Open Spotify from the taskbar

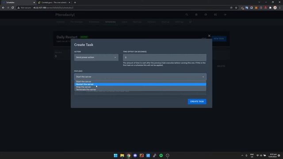(161, 155)
